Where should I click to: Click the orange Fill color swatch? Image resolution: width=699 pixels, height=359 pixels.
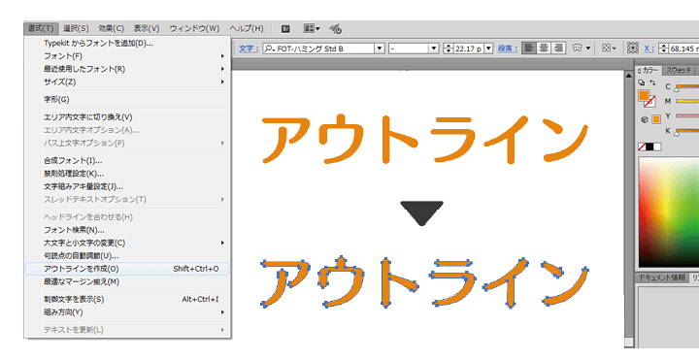point(644,95)
